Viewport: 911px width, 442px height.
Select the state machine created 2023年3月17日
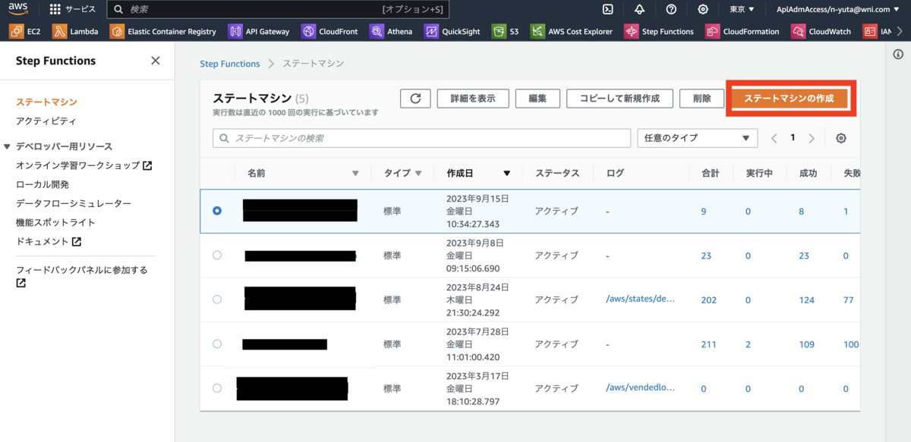pos(218,388)
